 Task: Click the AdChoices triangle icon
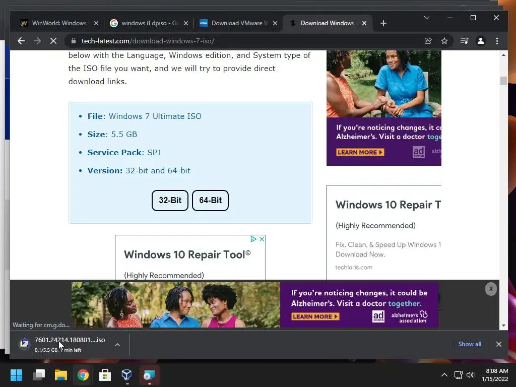[x=253, y=239]
